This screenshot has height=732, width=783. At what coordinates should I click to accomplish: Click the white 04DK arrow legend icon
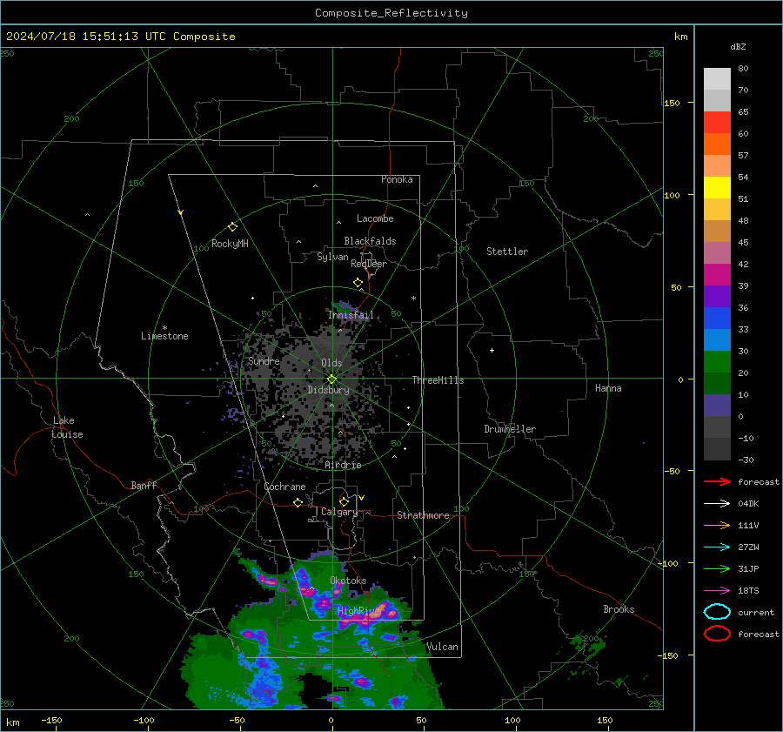click(x=717, y=504)
